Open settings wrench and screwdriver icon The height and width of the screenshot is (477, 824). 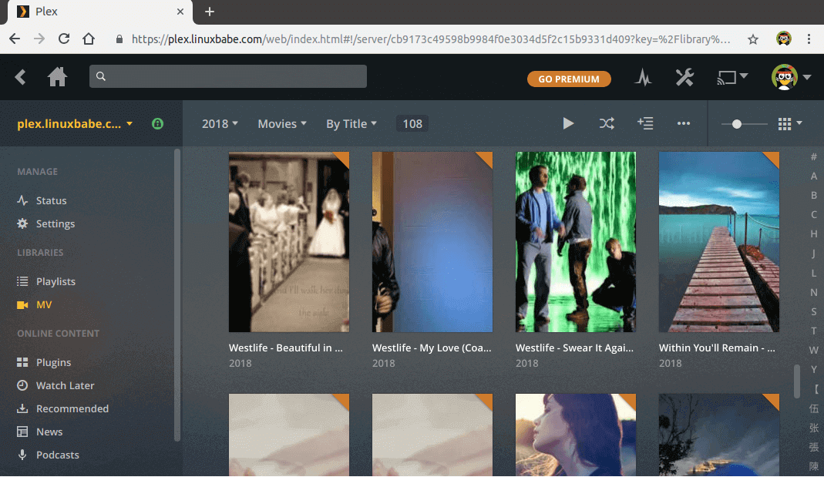point(684,78)
